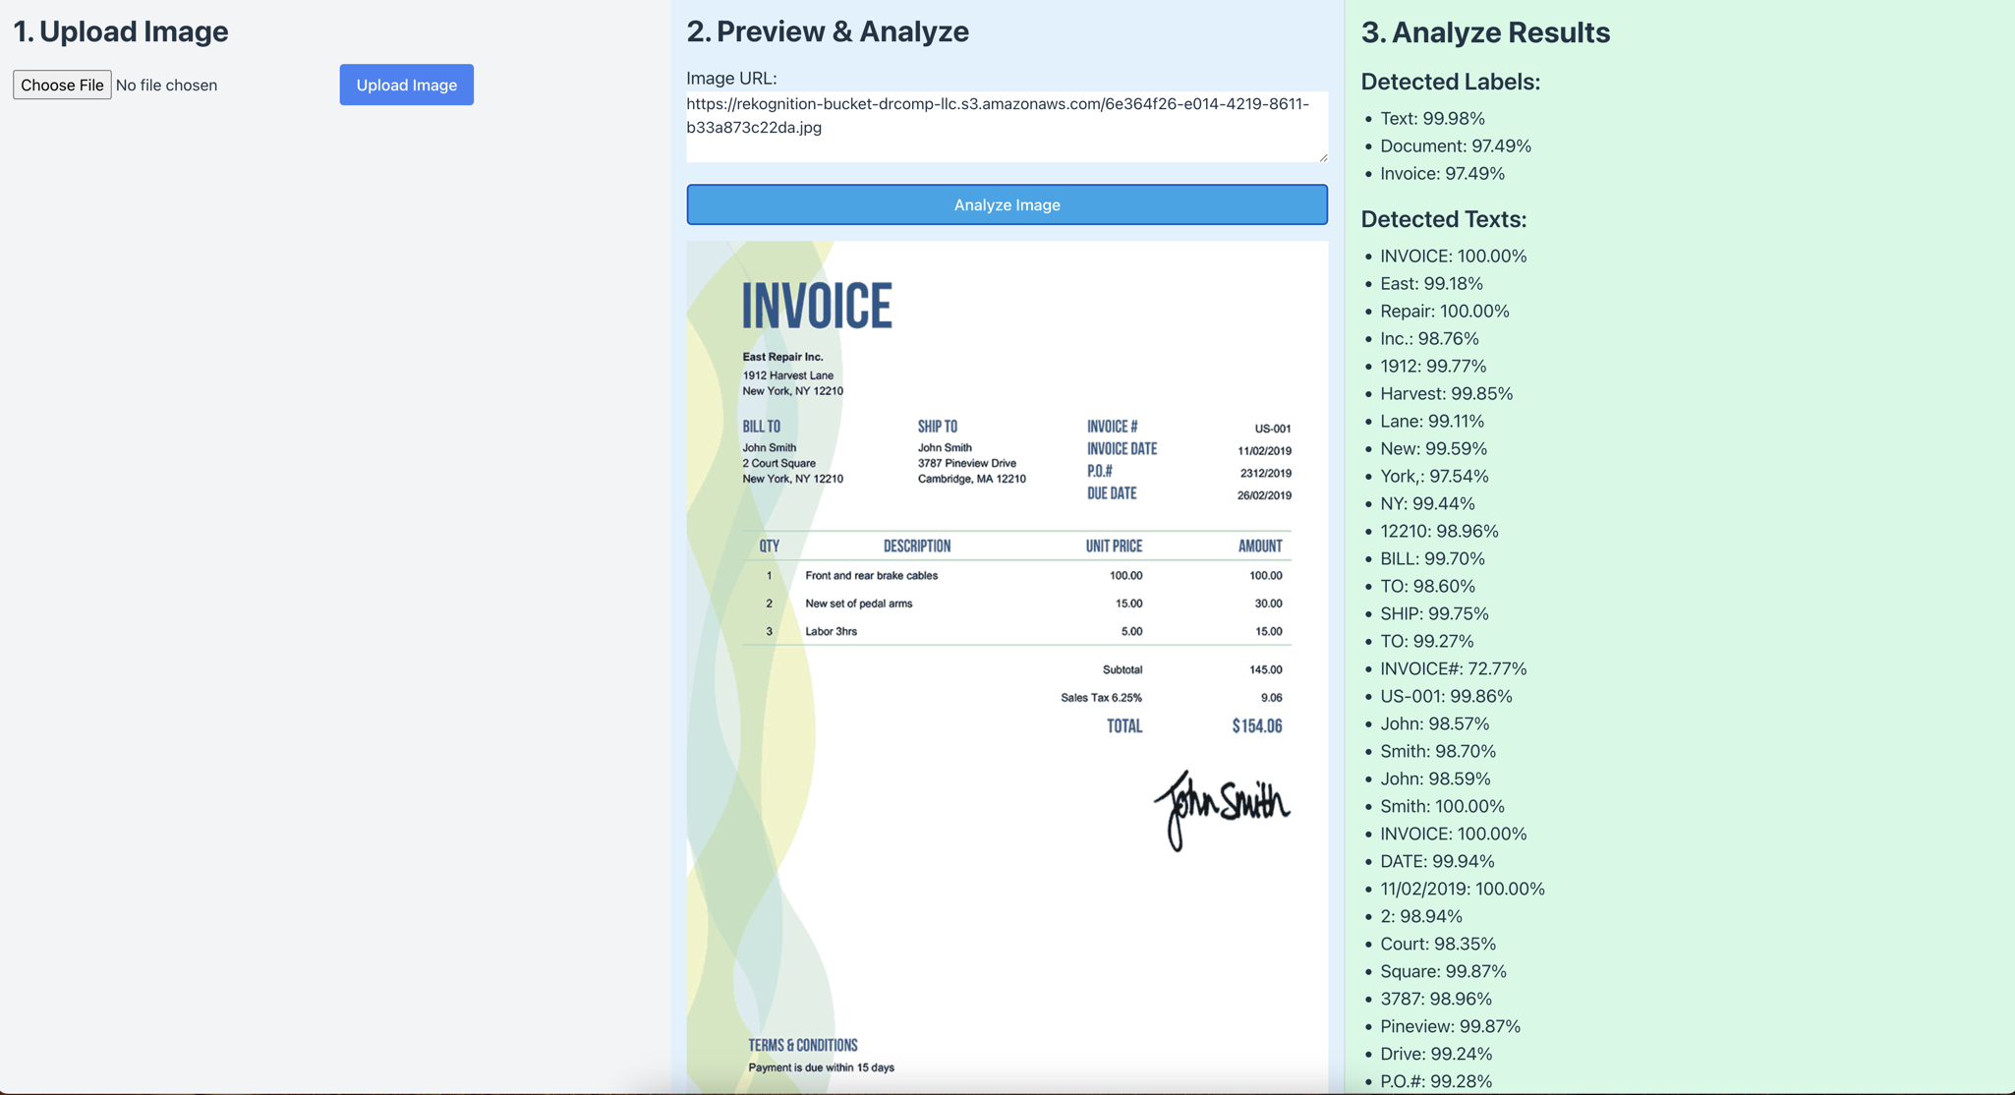
Task: Click the '1. Upload Image' heading
Action: 121,31
